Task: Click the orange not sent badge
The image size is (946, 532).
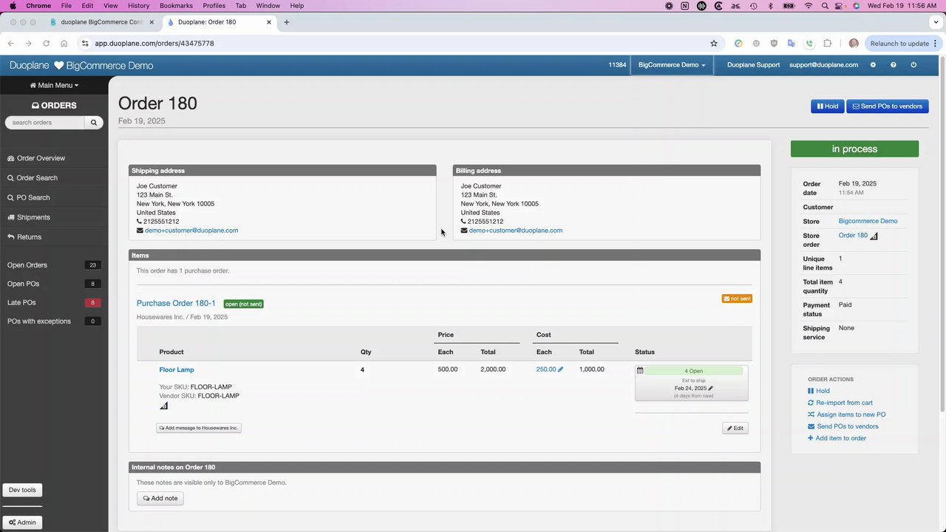Action: coord(737,299)
